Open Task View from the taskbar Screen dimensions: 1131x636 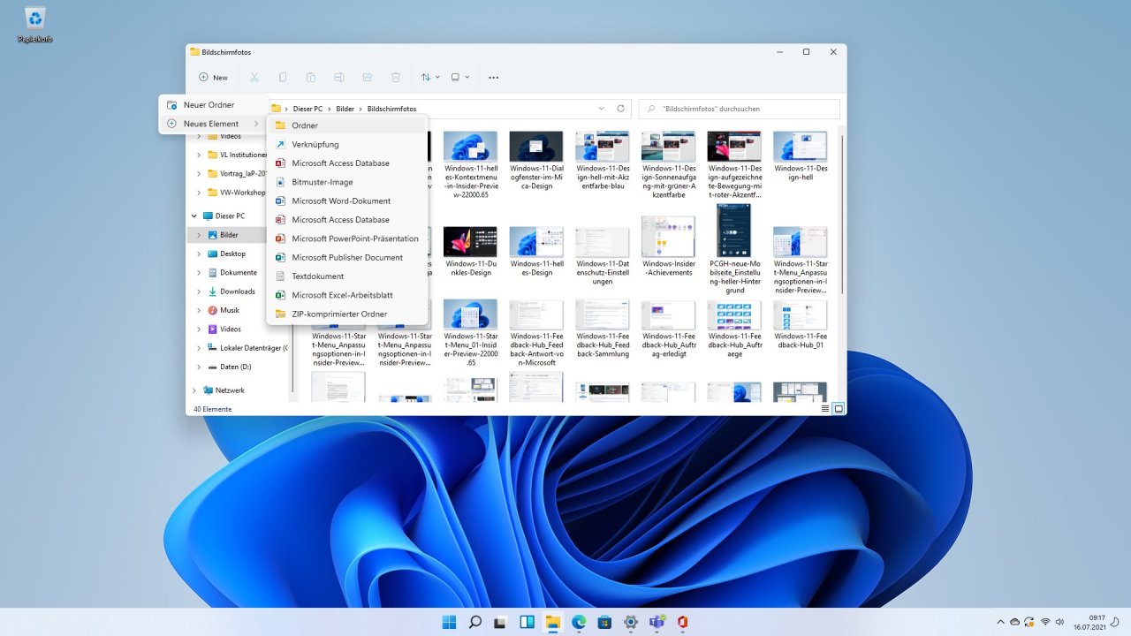point(501,622)
